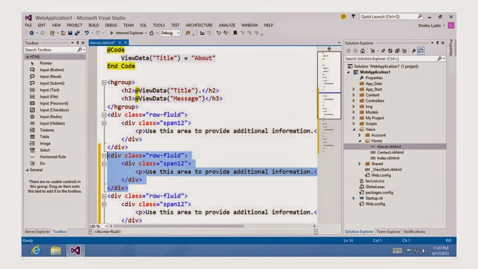Click the Refresh browser icon beside Internet Explorer
Screen dimensions: 478x269
152,33
